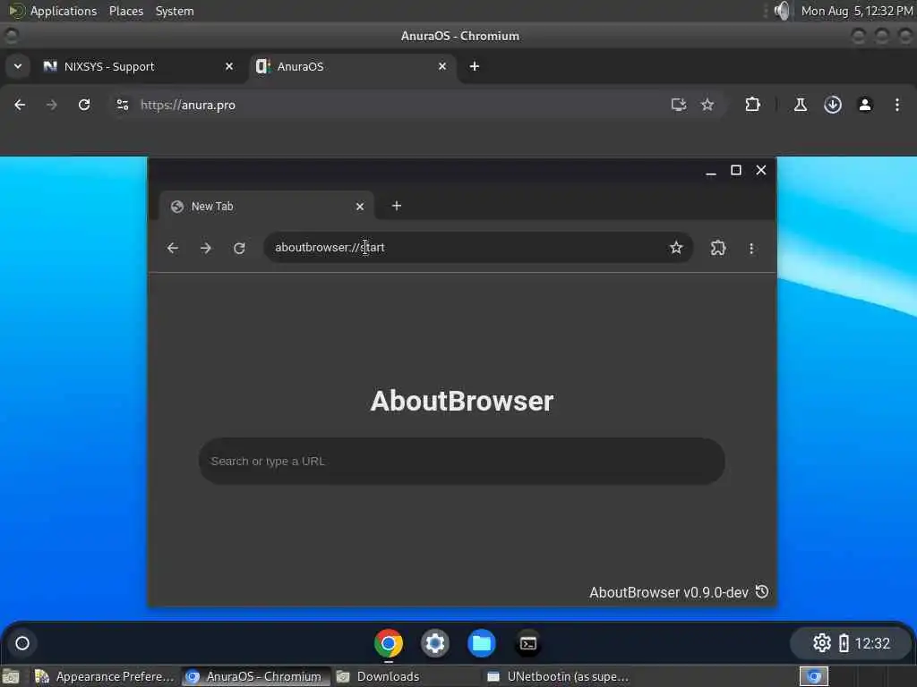Open history icon beside AboutBrowser version
Image resolution: width=917 pixels, height=687 pixels.
pyautogui.click(x=762, y=592)
